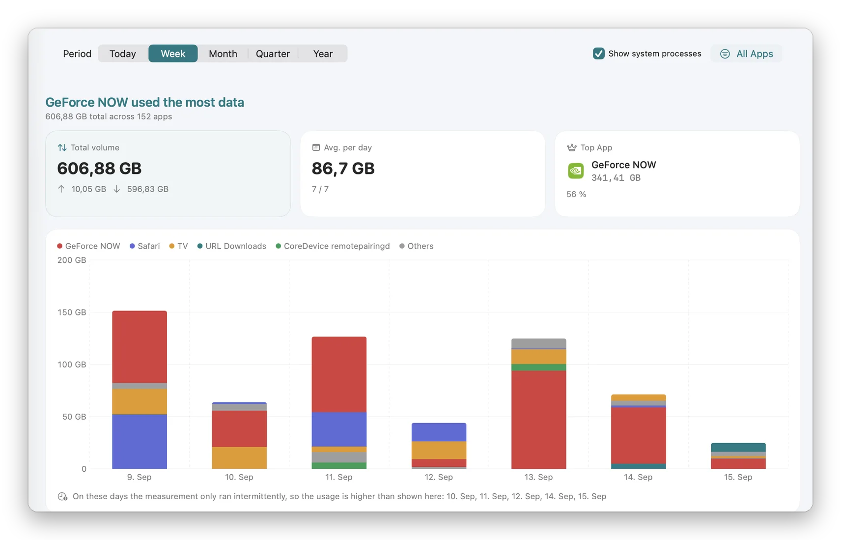Click the Top App card label

coord(596,147)
